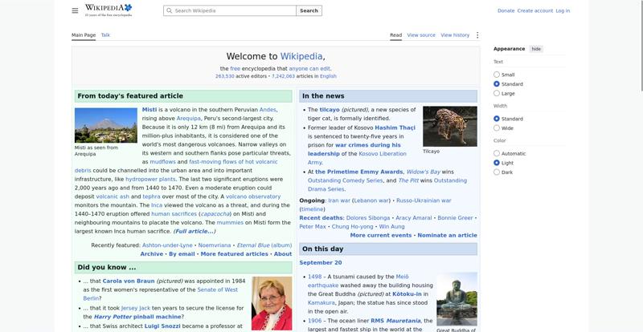643x332 pixels.
Task: Open the September 20 date link
Action: click(320, 263)
